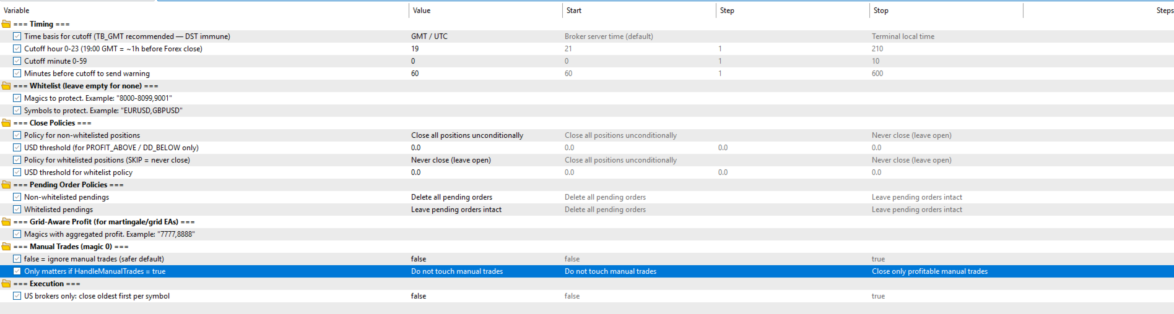This screenshot has height=314, width=1174.
Task: Click the Grid-Aware Profit folder icon
Action: [x=6, y=222]
